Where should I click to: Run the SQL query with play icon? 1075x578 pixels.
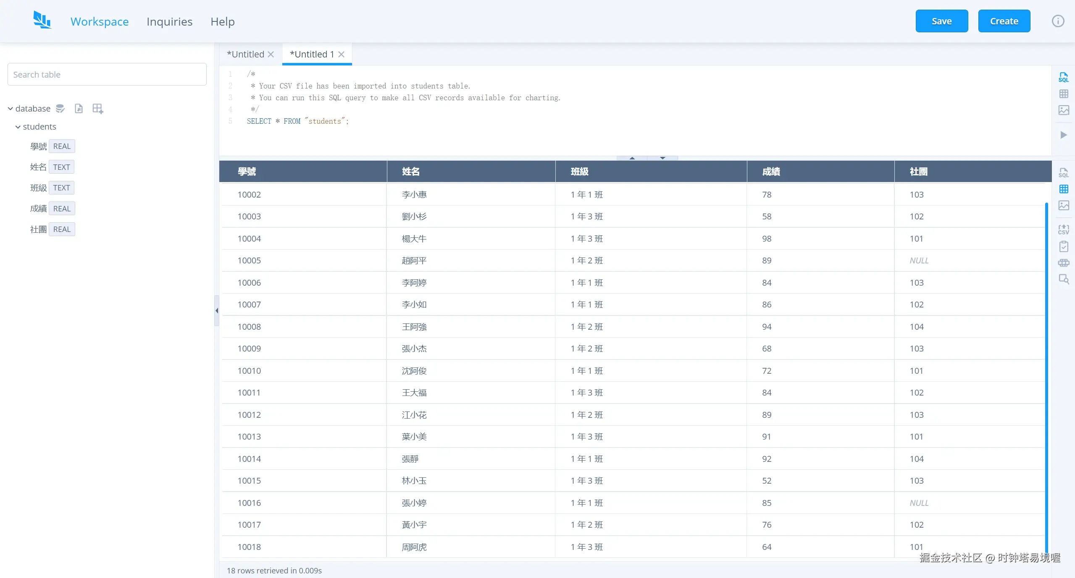tap(1063, 135)
